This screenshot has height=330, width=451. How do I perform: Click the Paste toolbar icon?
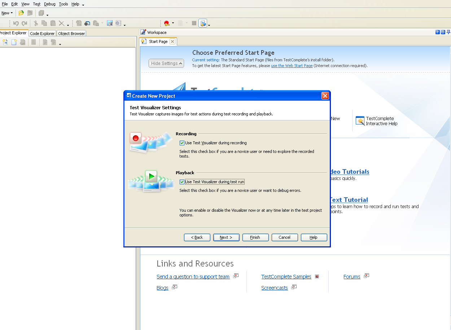pyautogui.click(x=52, y=23)
